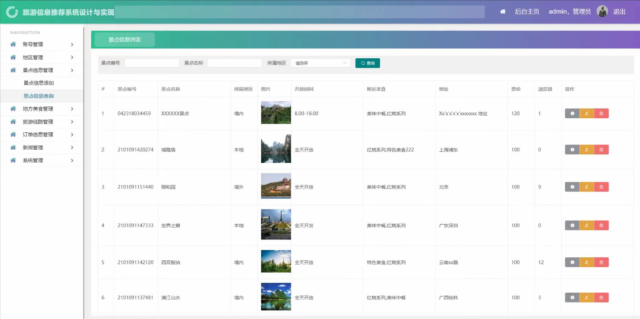Screen dimensions: 640x319
Task: Open the 所属地区 dropdown
Action: pyautogui.click(x=320, y=63)
